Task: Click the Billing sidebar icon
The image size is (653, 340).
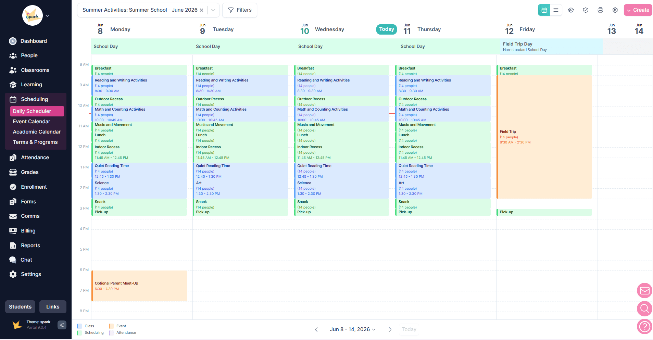Action: pos(13,231)
